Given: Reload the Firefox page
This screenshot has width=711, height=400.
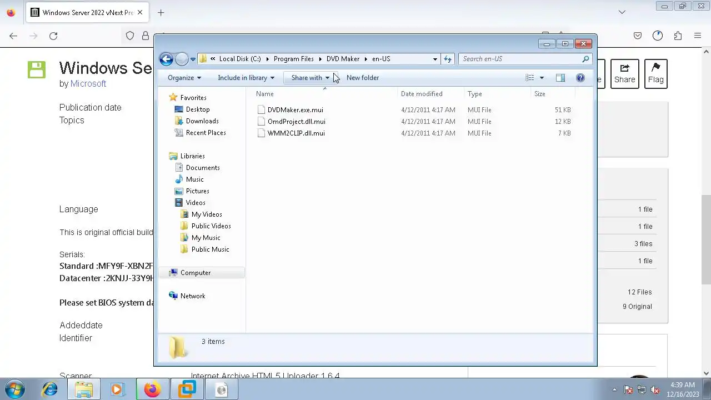Looking at the screenshot, I should click(x=53, y=36).
